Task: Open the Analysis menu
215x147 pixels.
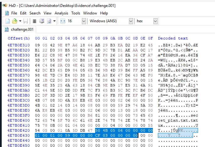Action: (x=61, y=13)
